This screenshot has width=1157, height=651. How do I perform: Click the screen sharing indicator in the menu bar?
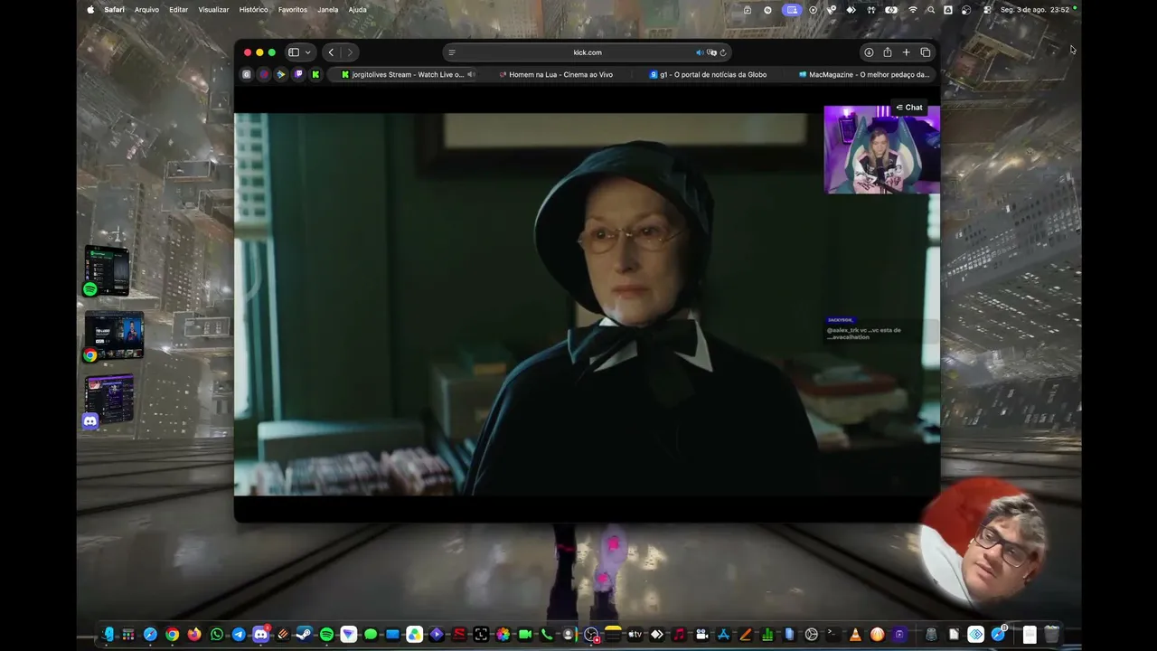point(792,10)
